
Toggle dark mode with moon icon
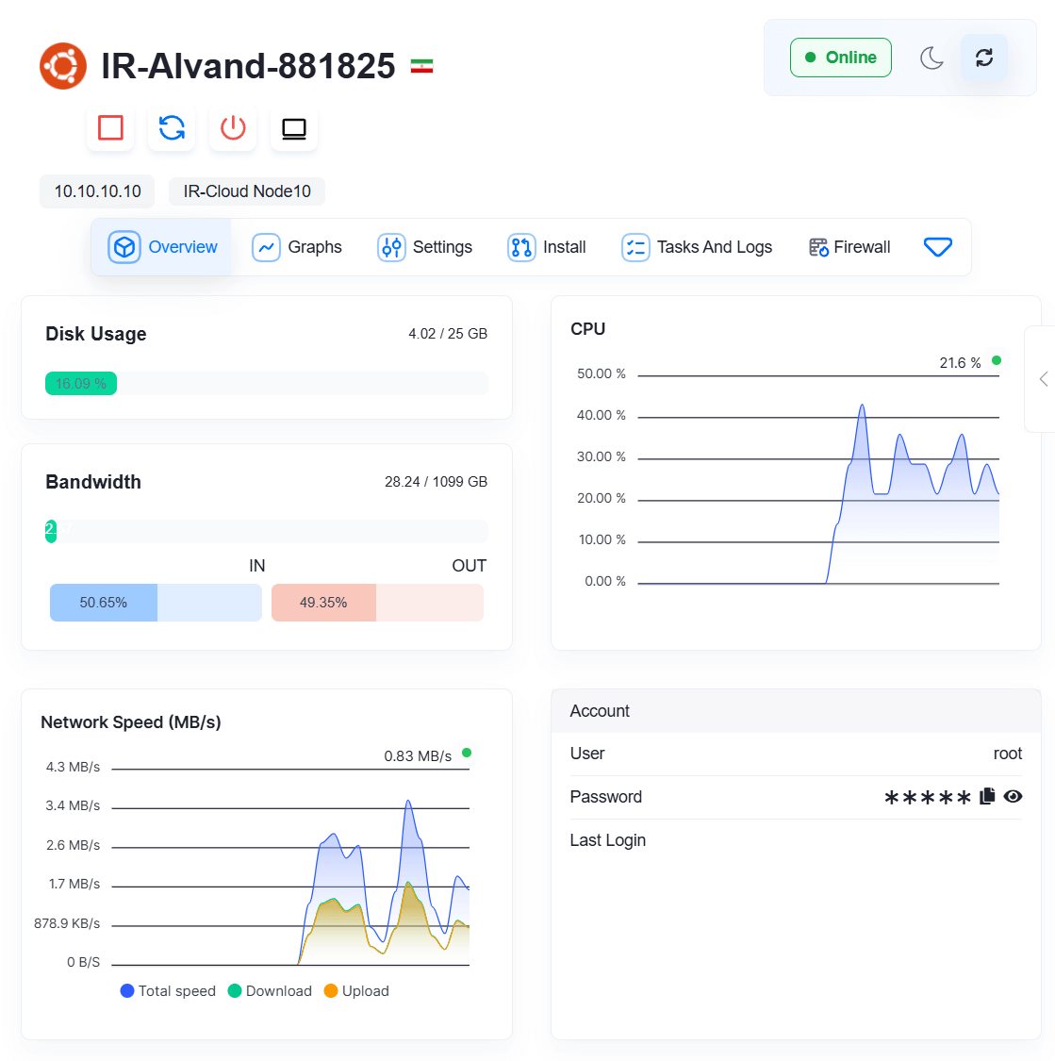pos(931,58)
